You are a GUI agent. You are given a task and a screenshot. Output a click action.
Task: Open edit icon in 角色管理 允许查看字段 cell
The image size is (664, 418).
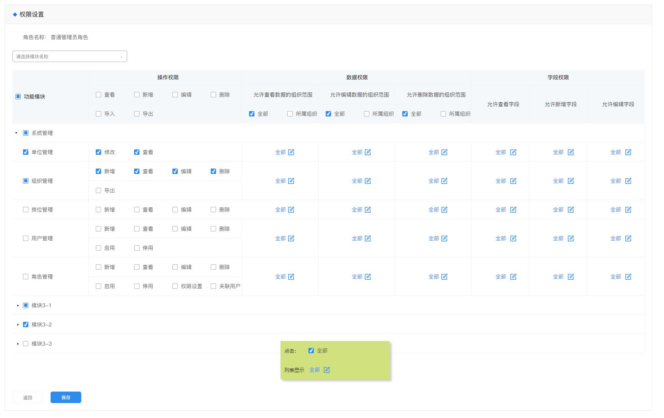click(x=513, y=277)
